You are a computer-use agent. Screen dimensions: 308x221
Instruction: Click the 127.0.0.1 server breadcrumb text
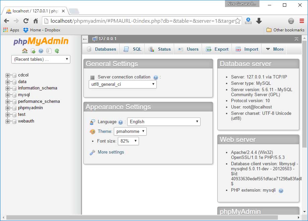[107, 39]
